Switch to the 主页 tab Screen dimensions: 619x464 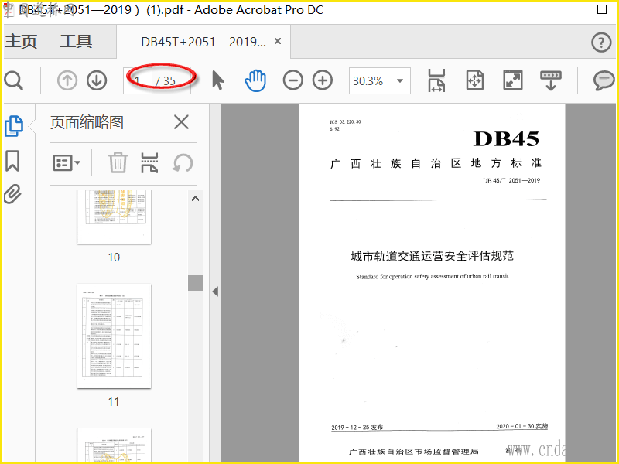21,42
